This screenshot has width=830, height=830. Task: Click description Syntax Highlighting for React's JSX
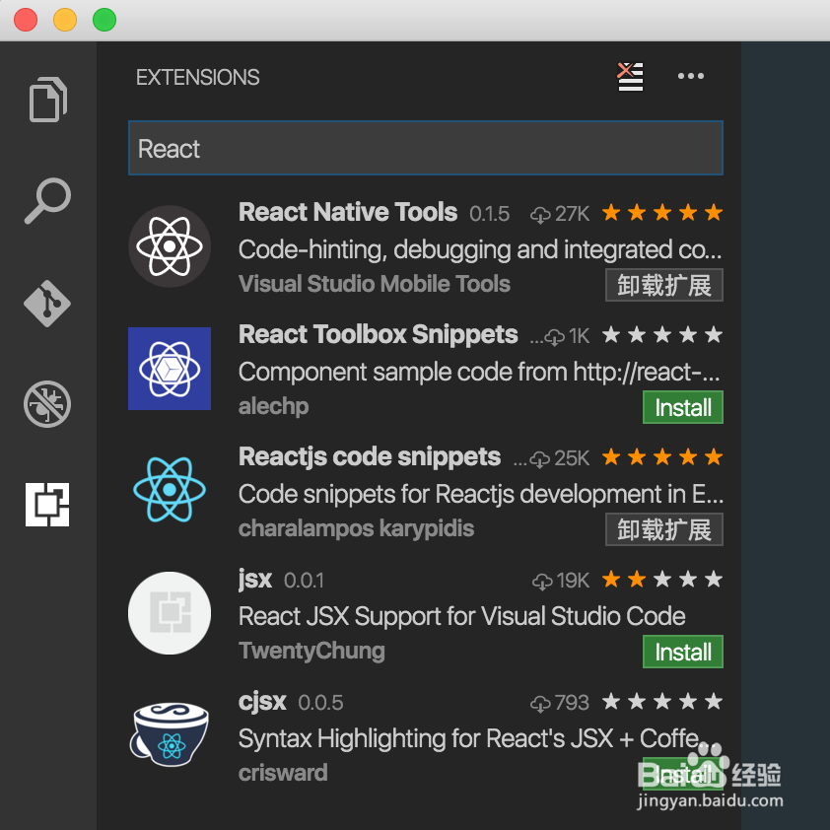tap(479, 738)
